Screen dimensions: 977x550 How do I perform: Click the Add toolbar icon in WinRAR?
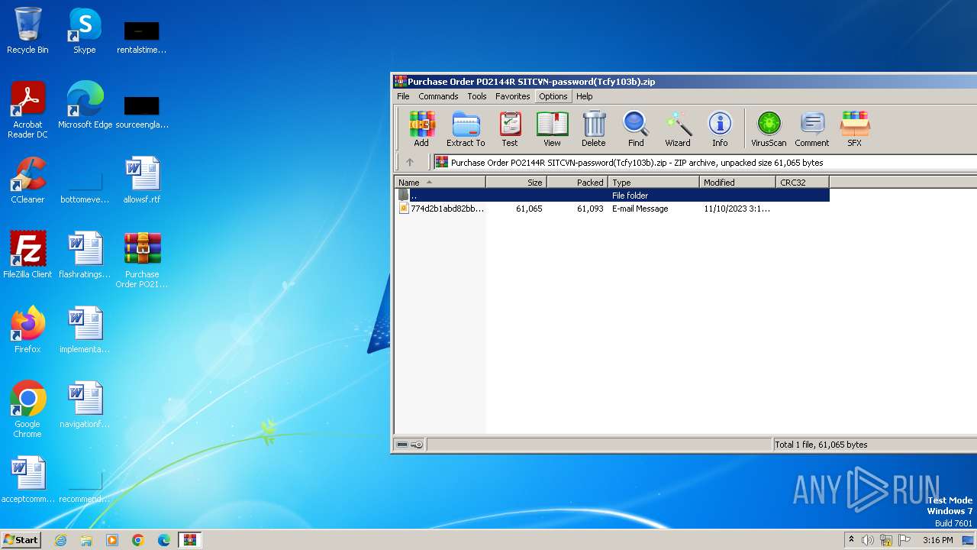[x=421, y=128]
